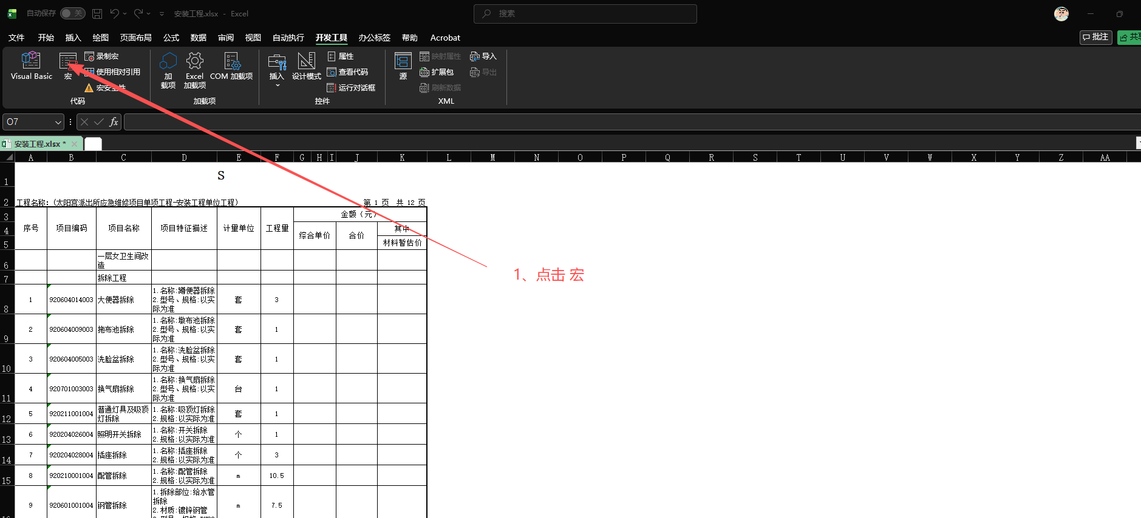Click XML 导入 import button
Viewport: 1141px width, 518px height.
pos(483,56)
